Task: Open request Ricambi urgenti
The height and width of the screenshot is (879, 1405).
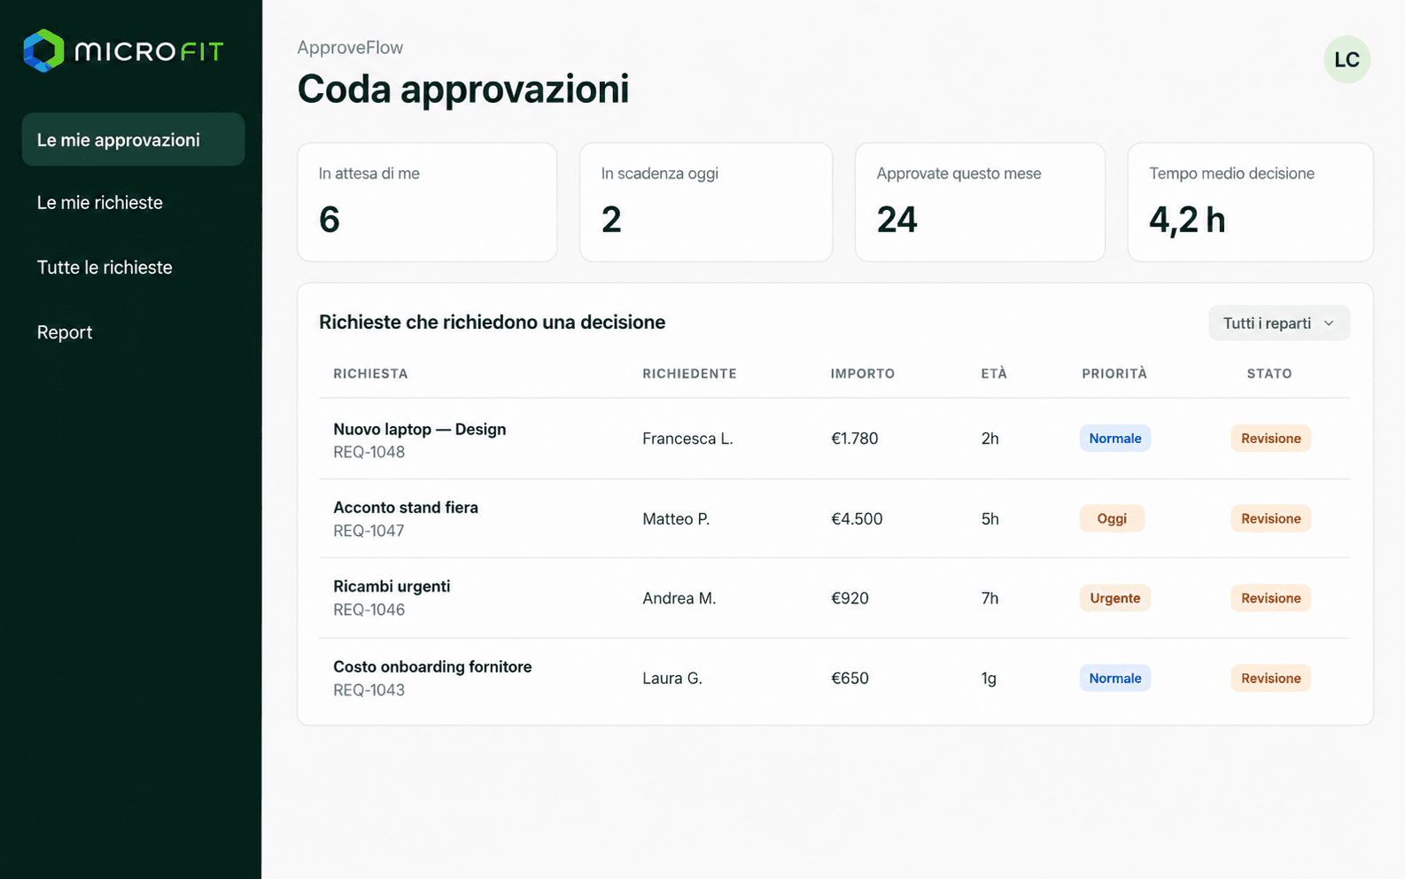Action: click(392, 587)
